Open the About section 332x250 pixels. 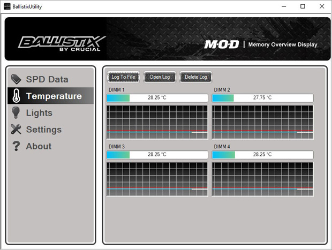[50, 146]
